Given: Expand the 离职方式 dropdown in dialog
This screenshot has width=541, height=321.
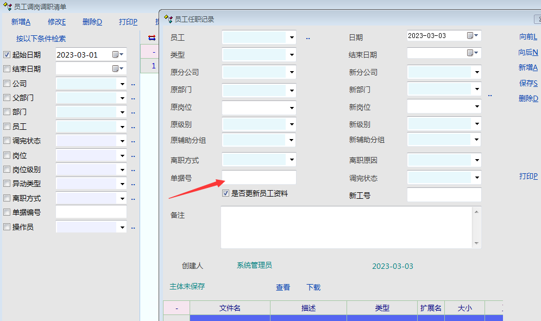Looking at the screenshot, I should 292,160.
